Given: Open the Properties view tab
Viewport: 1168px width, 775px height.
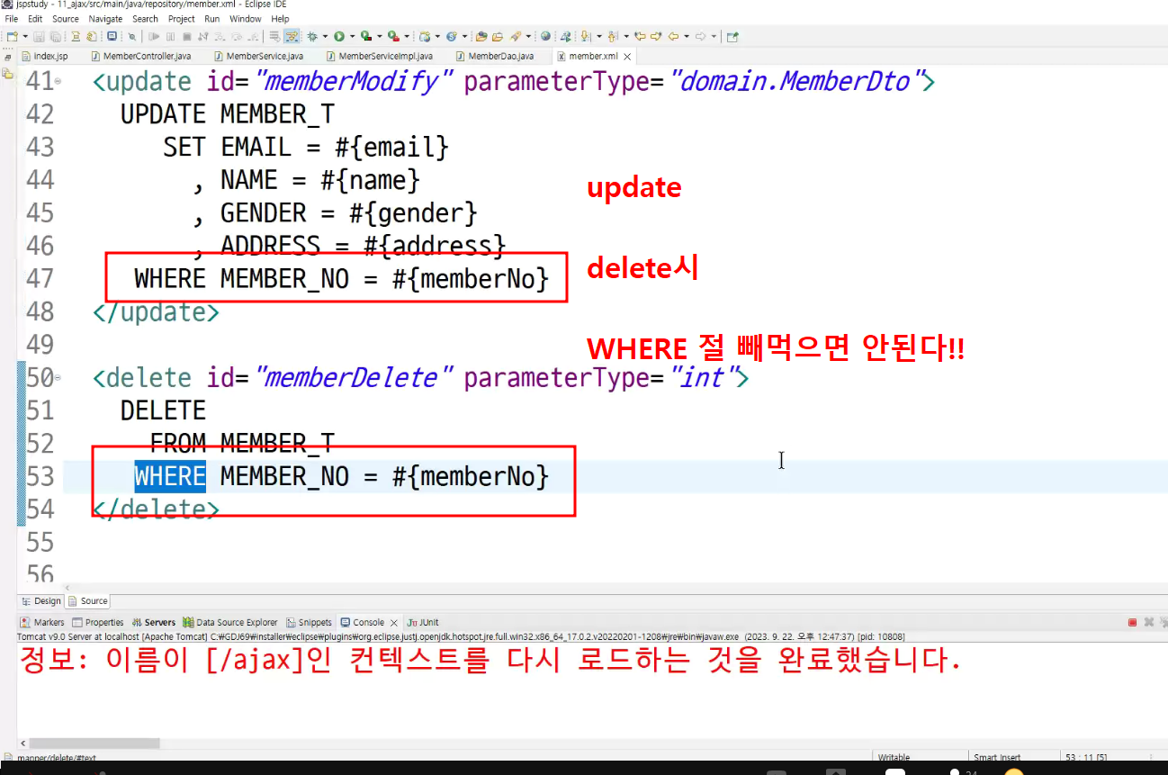Looking at the screenshot, I should [98, 622].
